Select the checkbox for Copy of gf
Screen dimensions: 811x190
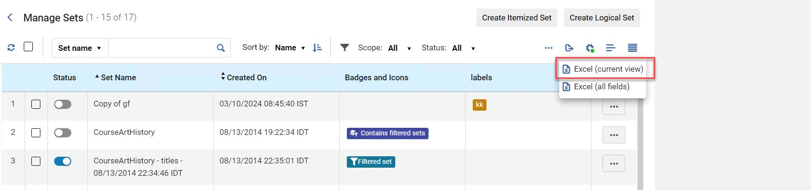tap(36, 104)
